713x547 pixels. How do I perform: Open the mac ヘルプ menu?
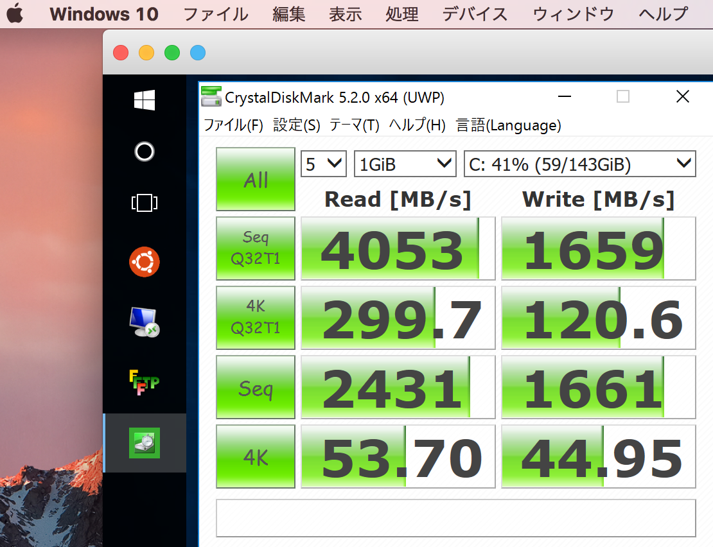664,14
